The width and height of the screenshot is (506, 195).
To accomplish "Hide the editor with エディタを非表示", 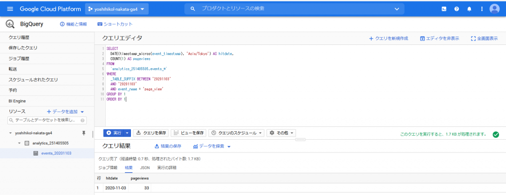I will coord(439,39).
